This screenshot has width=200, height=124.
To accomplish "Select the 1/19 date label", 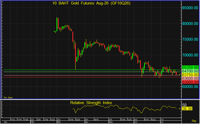I will (20, 120).
